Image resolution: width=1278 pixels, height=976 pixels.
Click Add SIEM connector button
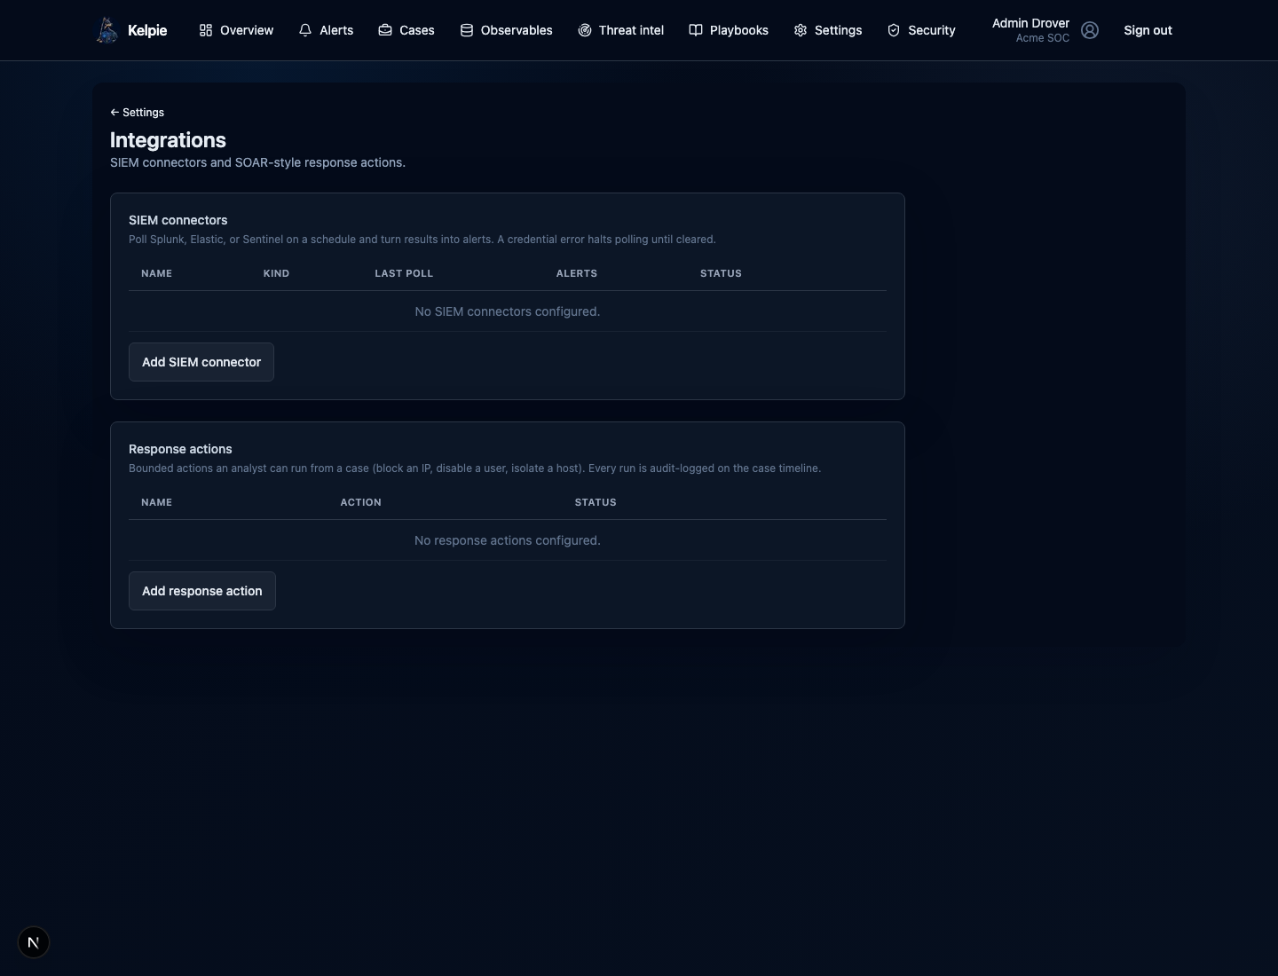(201, 362)
